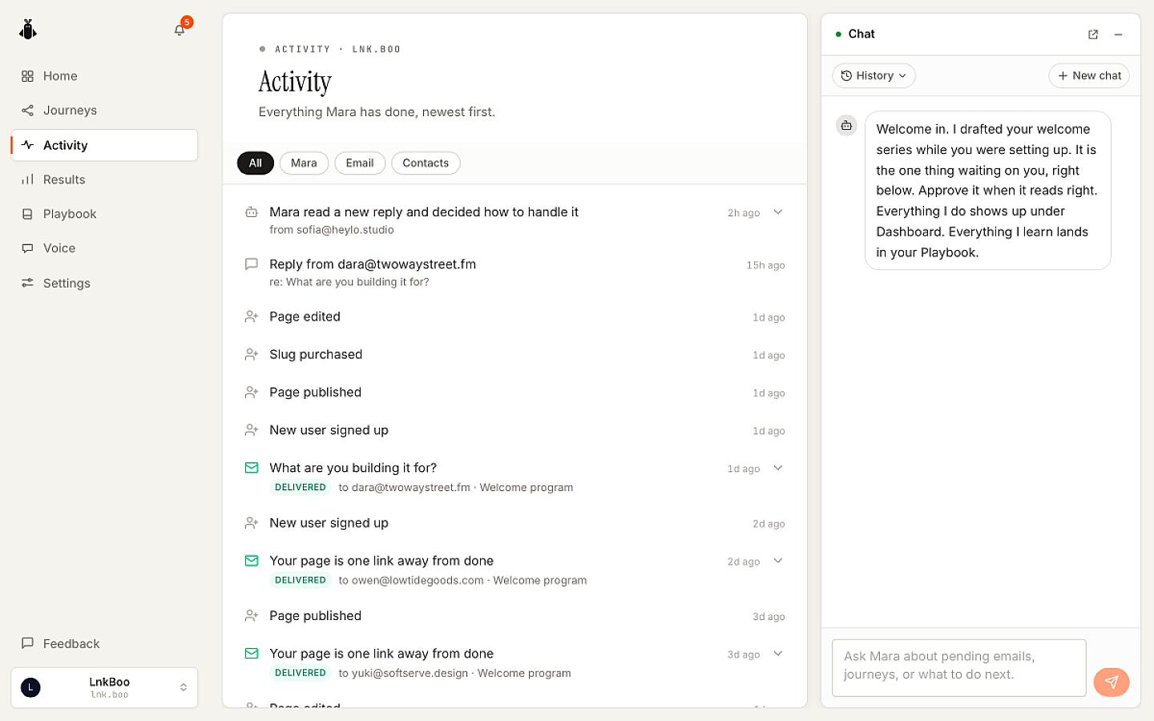The image size is (1154, 721).
Task: Pop out the chat in new window
Action: [x=1093, y=34]
